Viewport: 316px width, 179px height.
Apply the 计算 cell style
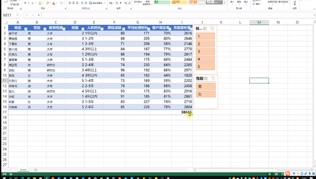(197, 2)
